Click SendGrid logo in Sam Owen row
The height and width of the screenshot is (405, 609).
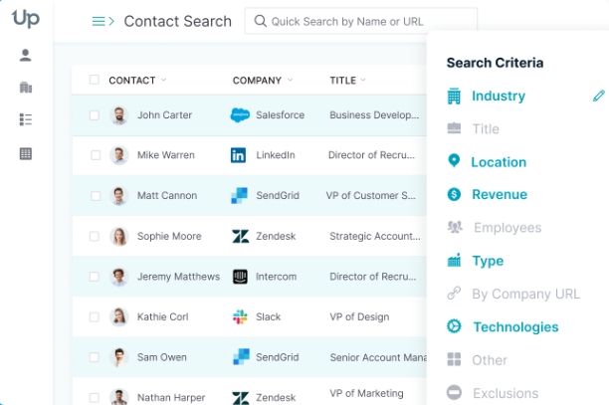tap(241, 357)
